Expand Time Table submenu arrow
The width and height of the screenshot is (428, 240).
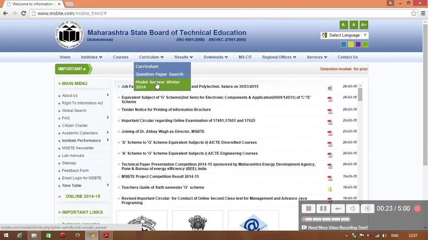108,185
